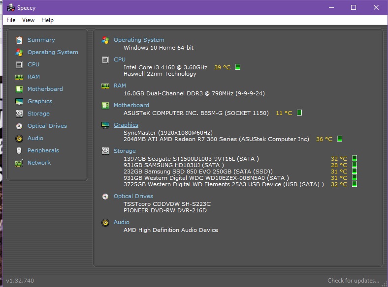Click the CPU heading link in summary
This screenshot has height=287, width=388.
(x=120, y=59)
